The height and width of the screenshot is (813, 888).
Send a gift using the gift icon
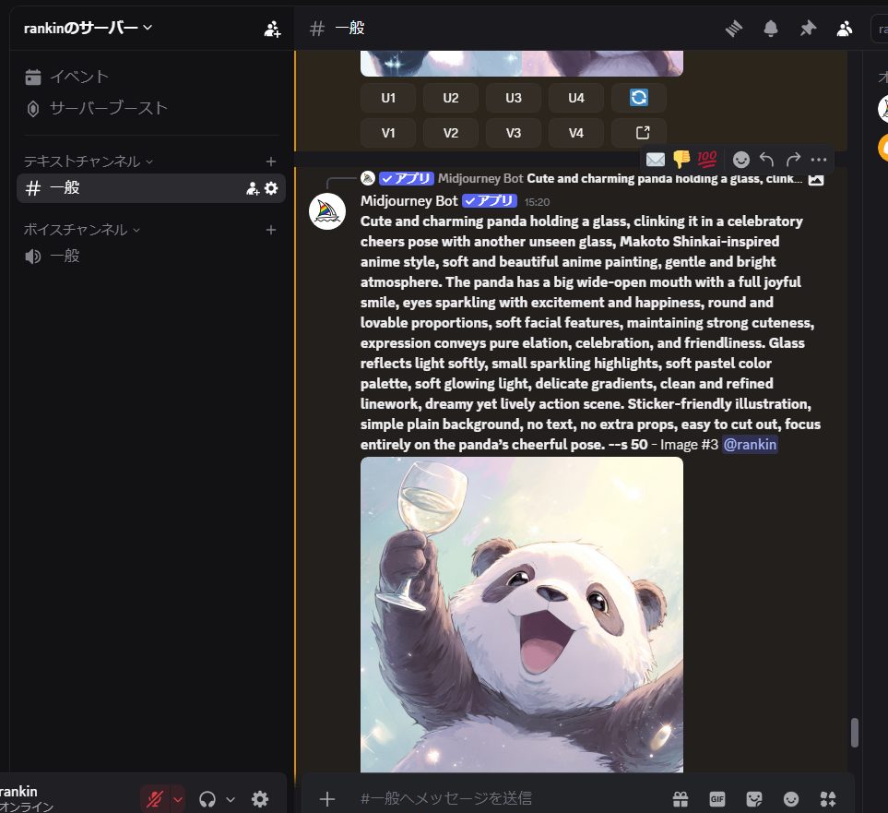681,798
